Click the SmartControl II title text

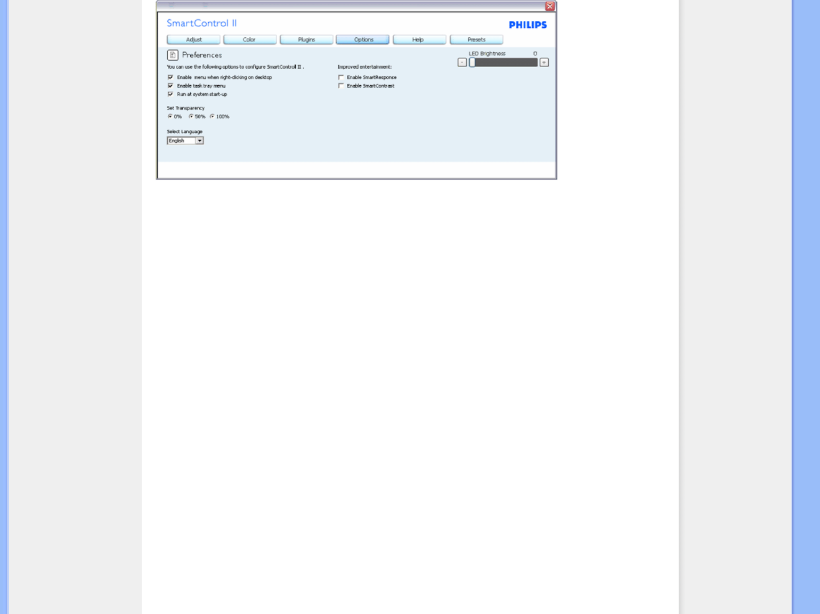(202, 23)
